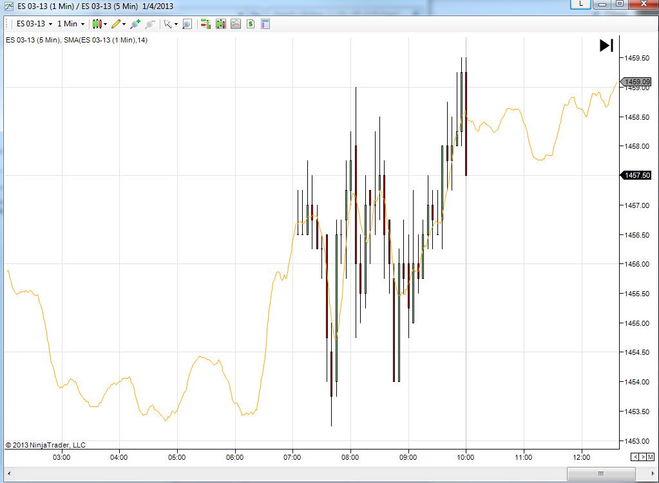Open the 1 Min interval dropdown
Screen dimensions: 659x483
point(71,24)
